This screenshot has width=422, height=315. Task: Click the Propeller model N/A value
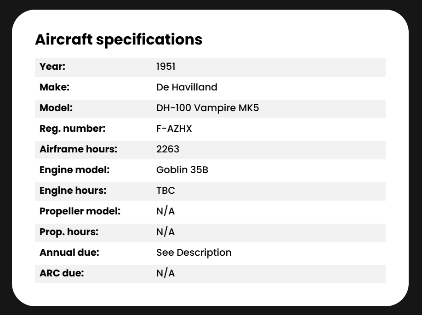pos(165,211)
